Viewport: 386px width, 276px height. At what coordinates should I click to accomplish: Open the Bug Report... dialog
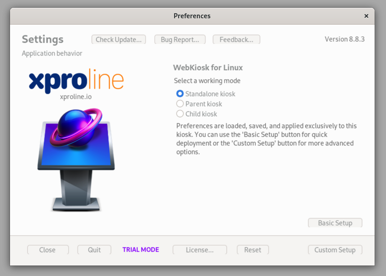[x=180, y=39]
